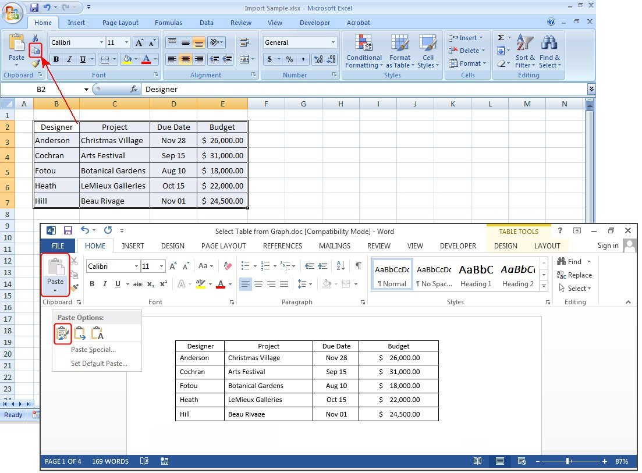The image size is (642, 473).
Task: Click the zoom slider in Word's status bar
Action: tap(567, 461)
